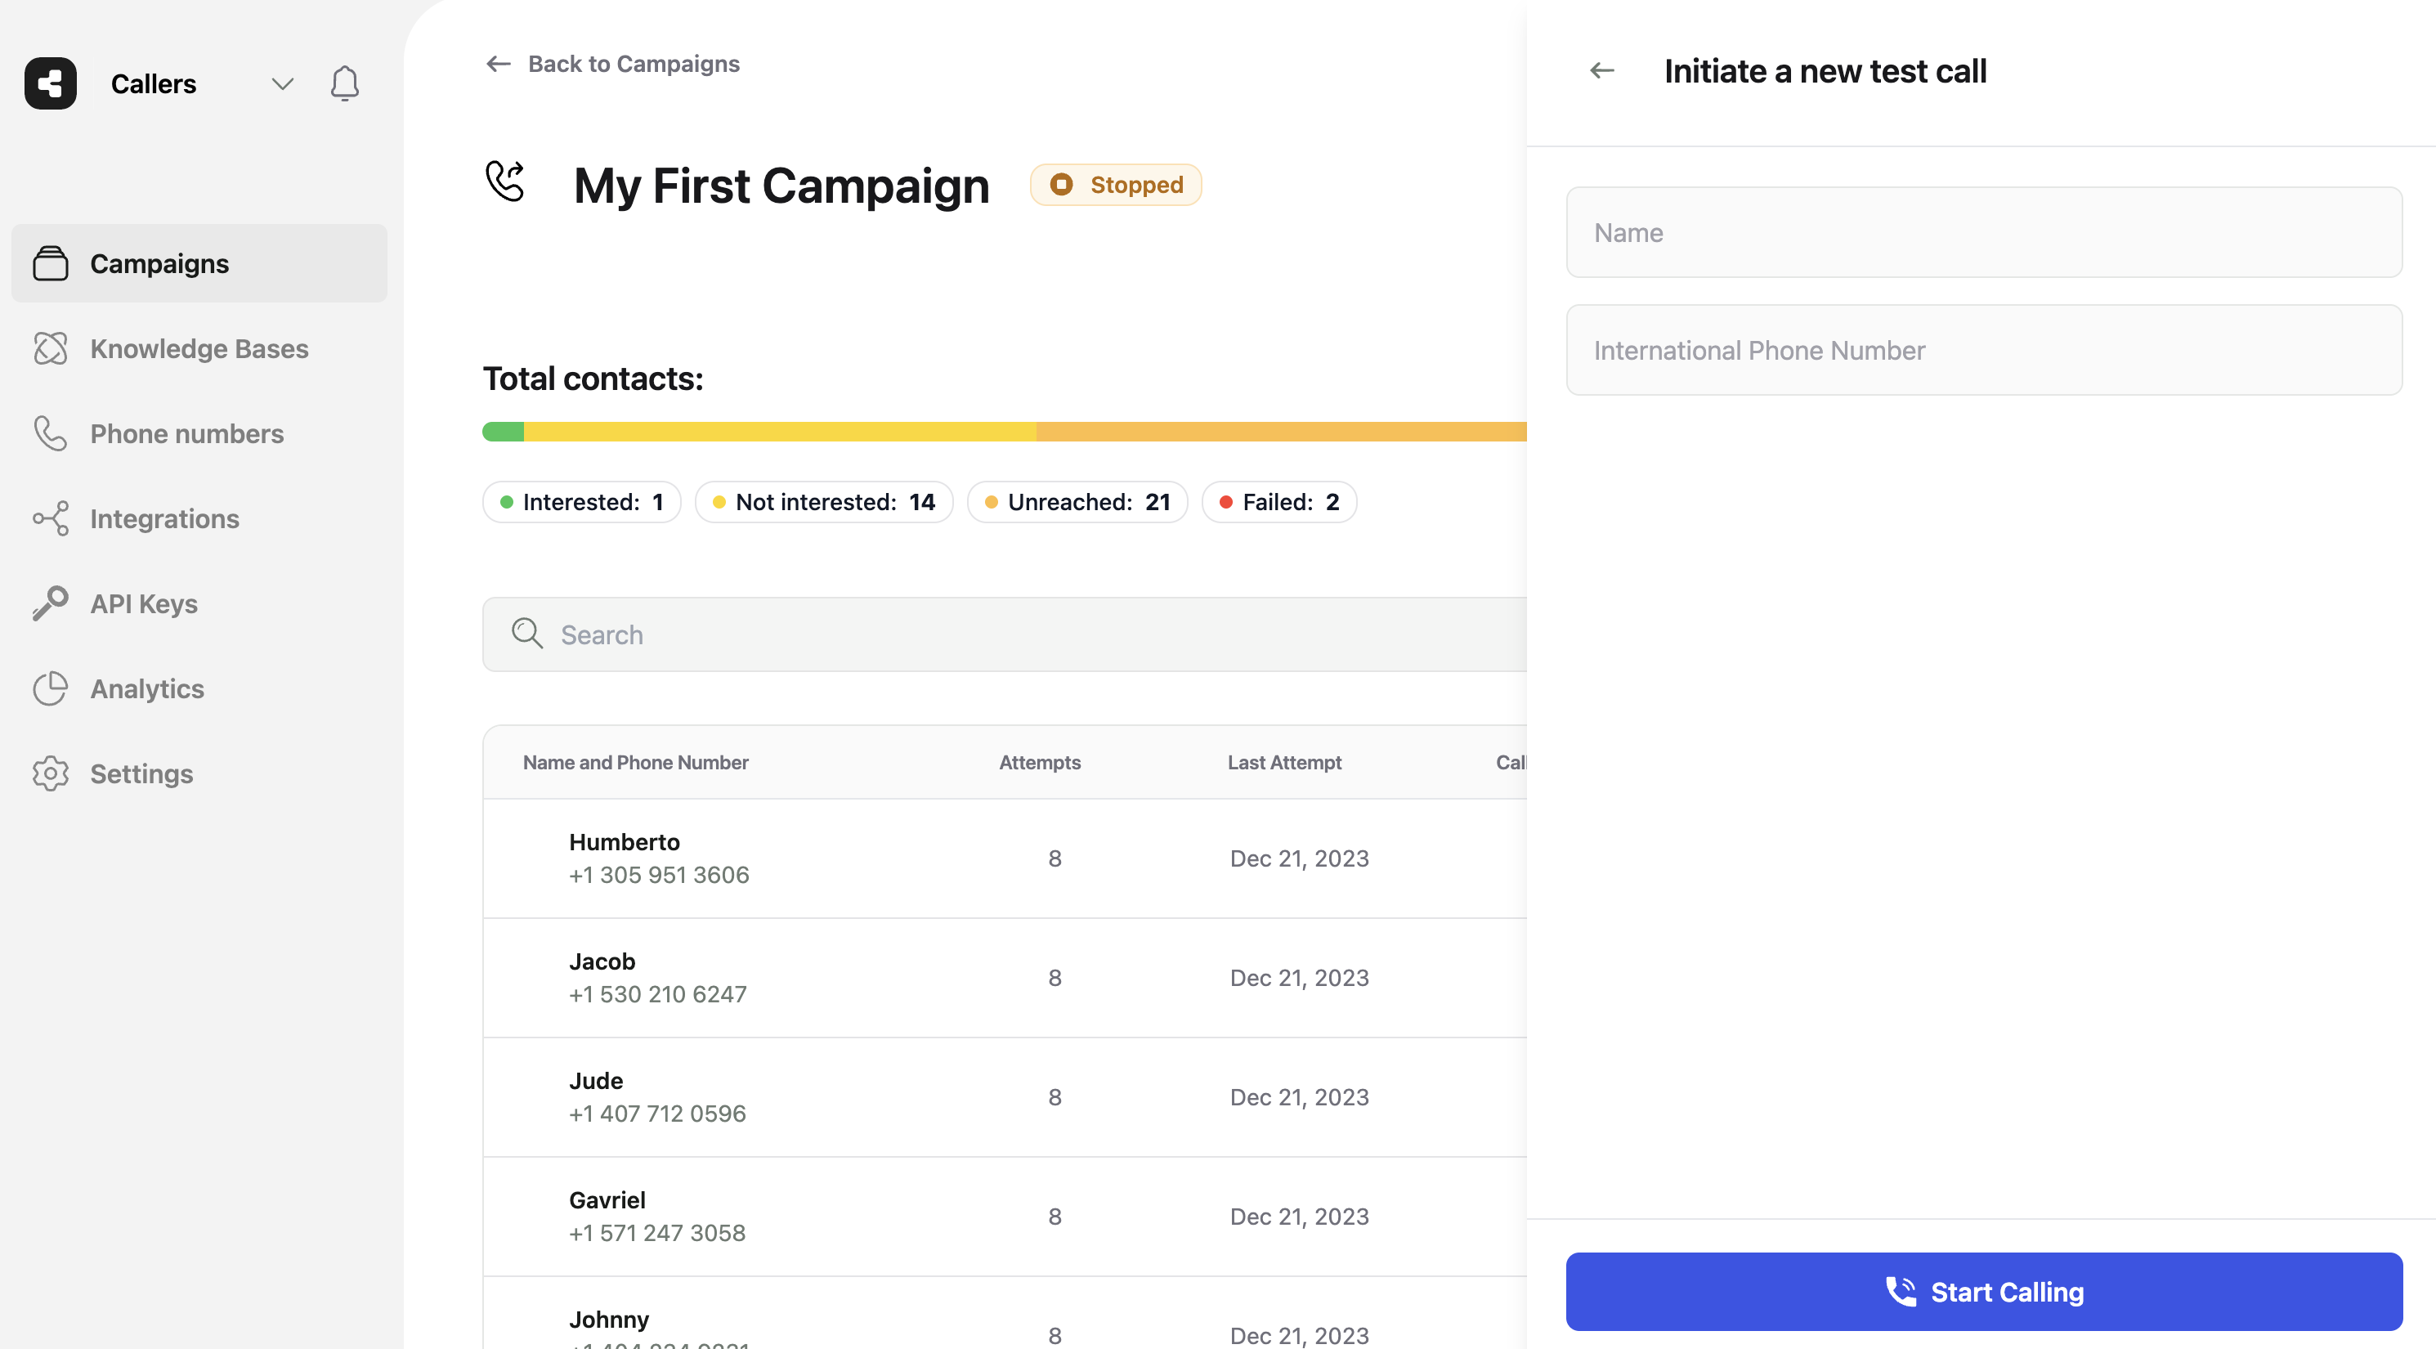Click the Callers app logo icon
Viewport: 2436px width, 1349px height.
(50, 83)
